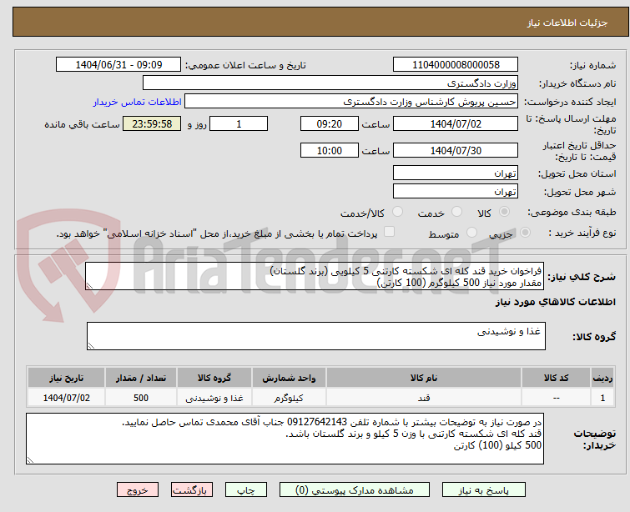
Task: Open اطلاعات تماس خریدار link
Action: pos(138,102)
